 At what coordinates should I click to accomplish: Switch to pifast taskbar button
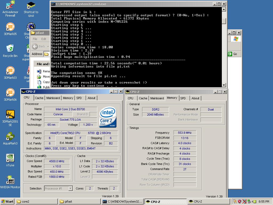tap(79, 202)
